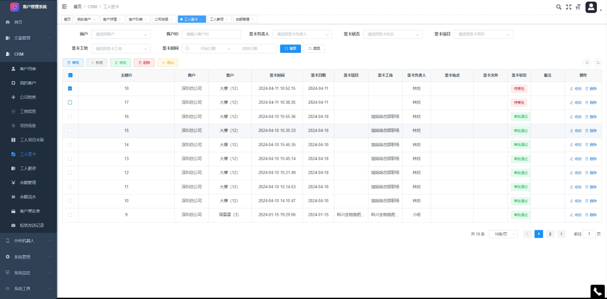The image size is (607, 299).
Task: Collapse the sidebar using the hamburger icon
Action: pyautogui.click(x=64, y=7)
